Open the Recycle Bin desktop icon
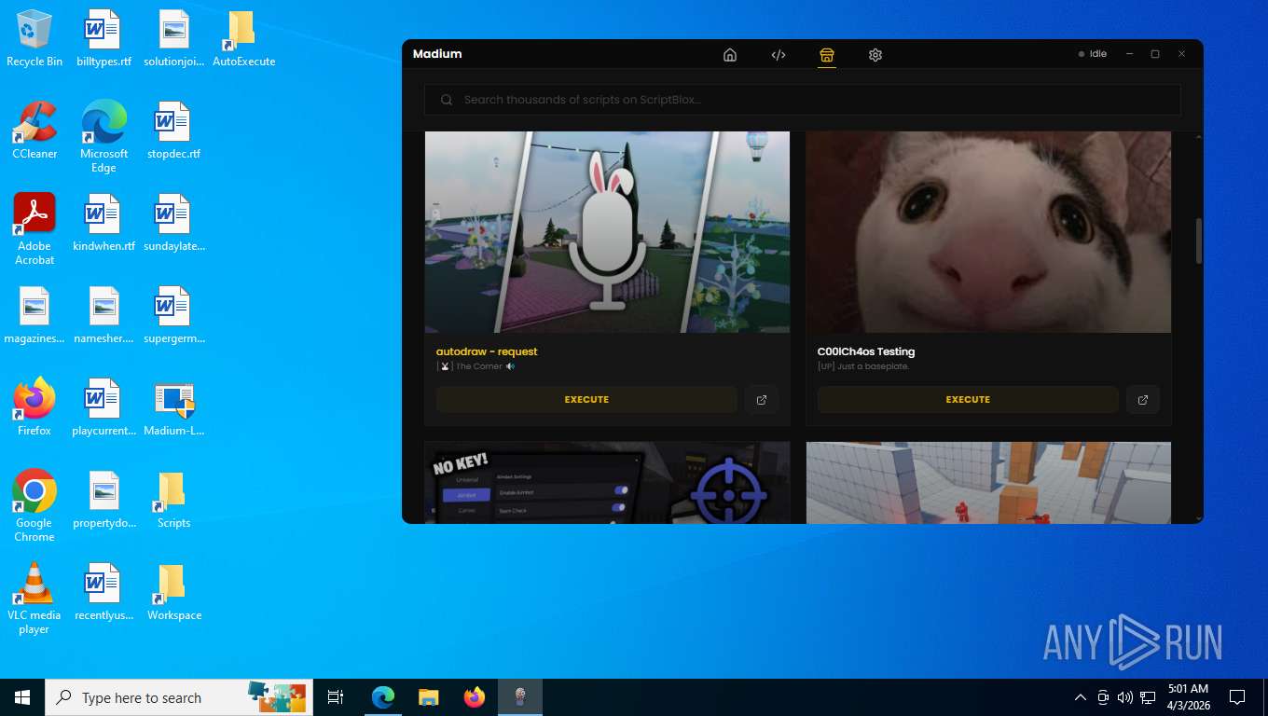This screenshot has width=1268, height=716. click(34, 38)
